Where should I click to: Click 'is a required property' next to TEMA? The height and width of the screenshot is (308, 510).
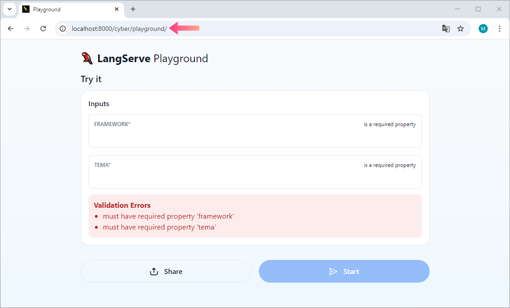(390, 165)
